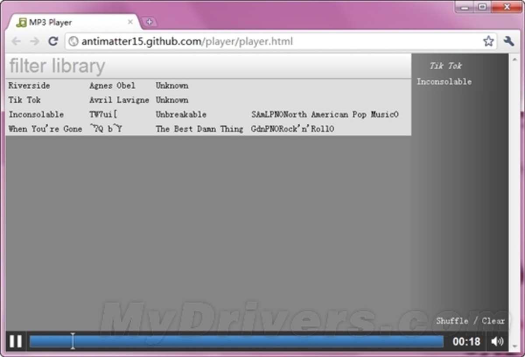
Task: Choose Tik Tok in the playlist sidebar
Action: click(445, 66)
